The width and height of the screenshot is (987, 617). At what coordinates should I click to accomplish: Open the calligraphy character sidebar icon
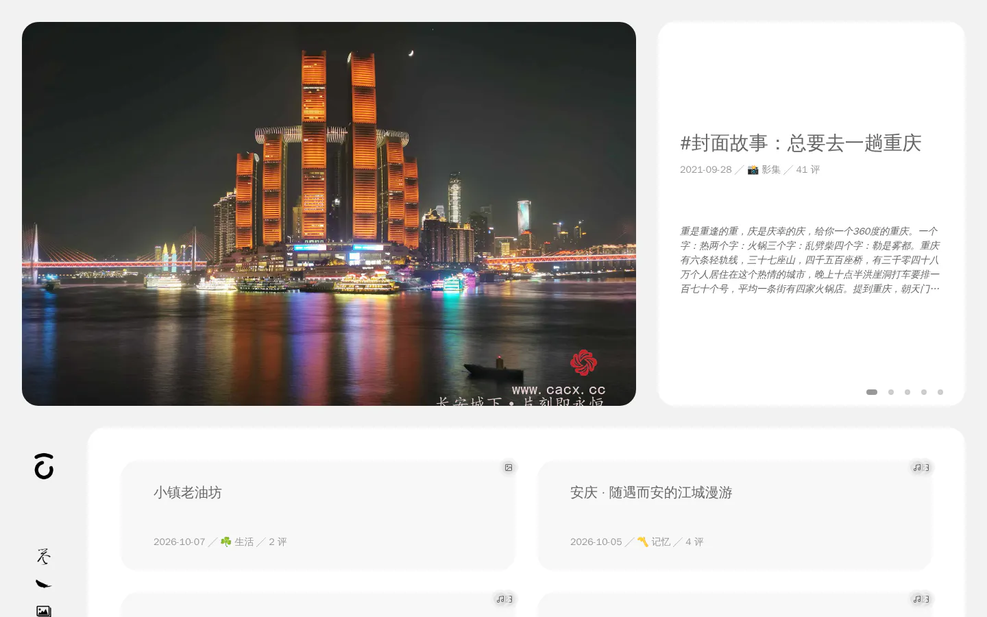43,556
